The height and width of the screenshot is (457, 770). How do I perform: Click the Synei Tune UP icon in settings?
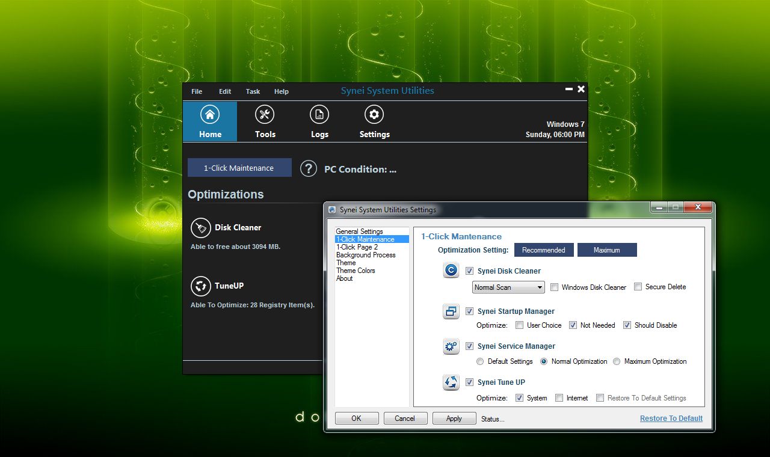pos(451,382)
